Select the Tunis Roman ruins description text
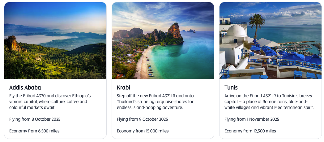 [269, 102]
